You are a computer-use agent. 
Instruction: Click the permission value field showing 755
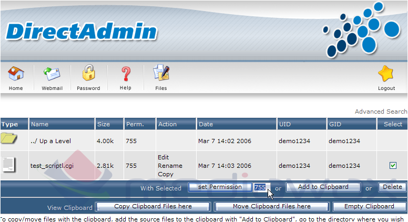262,187
